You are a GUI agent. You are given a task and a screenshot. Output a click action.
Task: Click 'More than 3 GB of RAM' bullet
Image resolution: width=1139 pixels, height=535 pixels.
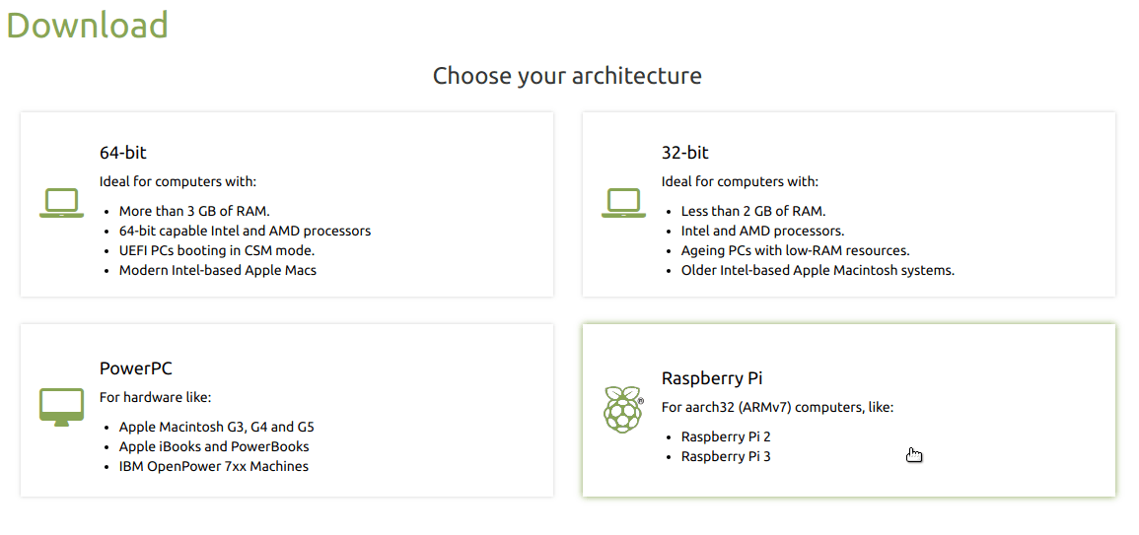coord(194,211)
